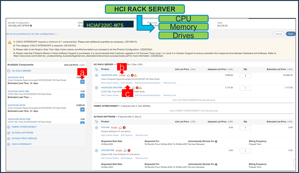Click the red error icon on HCIAF220C-M7S-FRE line
Image resolution: width=299 pixels, height=173 pixels.
pyautogui.click(x=137, y=88)
